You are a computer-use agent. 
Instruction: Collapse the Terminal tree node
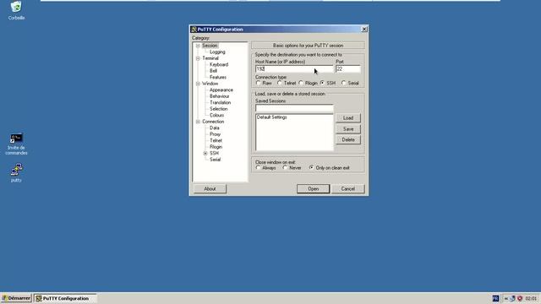click(x=198, y=58)
